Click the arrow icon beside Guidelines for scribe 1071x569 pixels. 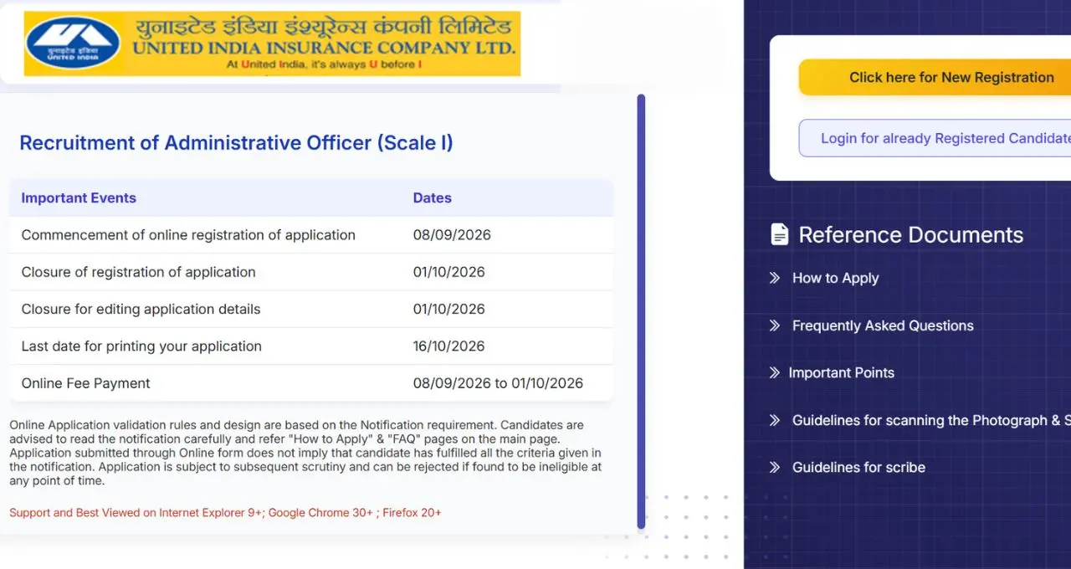tap(775, 467)
